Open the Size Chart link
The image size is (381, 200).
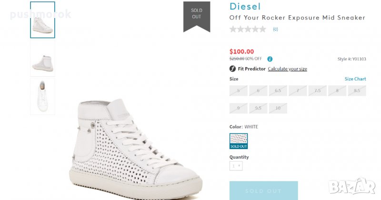pos(355,79)
